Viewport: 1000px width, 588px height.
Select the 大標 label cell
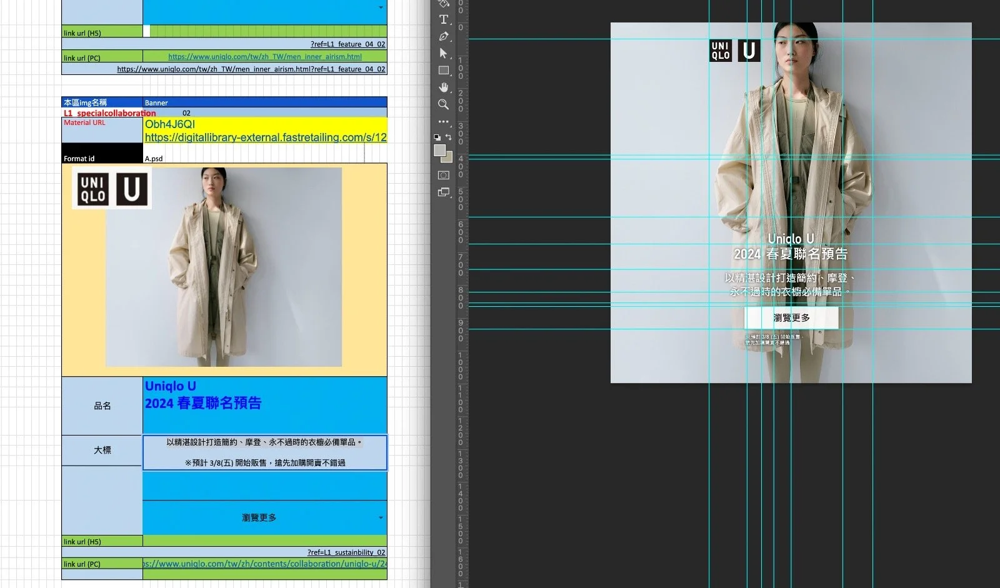[x=102, y=450]
